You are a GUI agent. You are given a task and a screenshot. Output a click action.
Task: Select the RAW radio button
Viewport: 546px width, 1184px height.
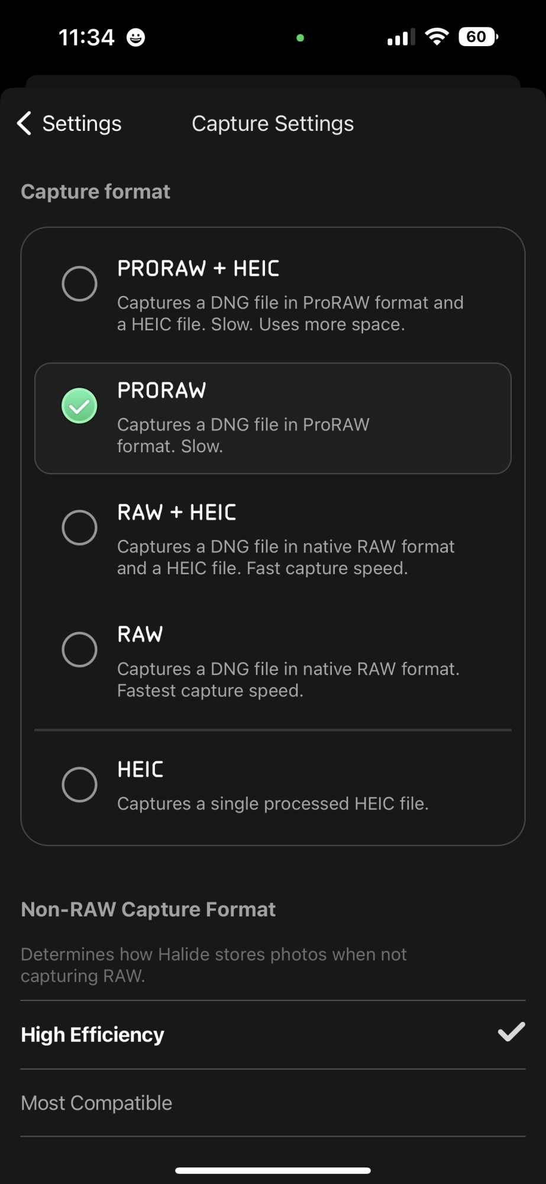coord(79,649)
